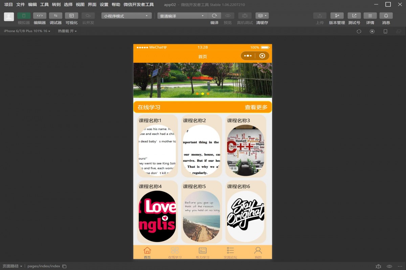
Task: Click the real device debugging icon
Action: 245,16
